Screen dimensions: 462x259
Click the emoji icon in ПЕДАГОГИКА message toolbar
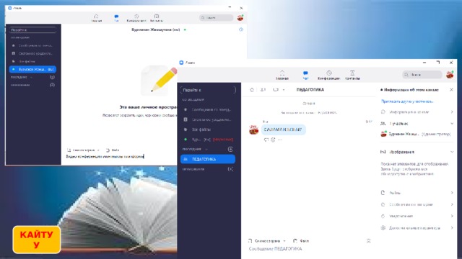[x=368, y=241]
